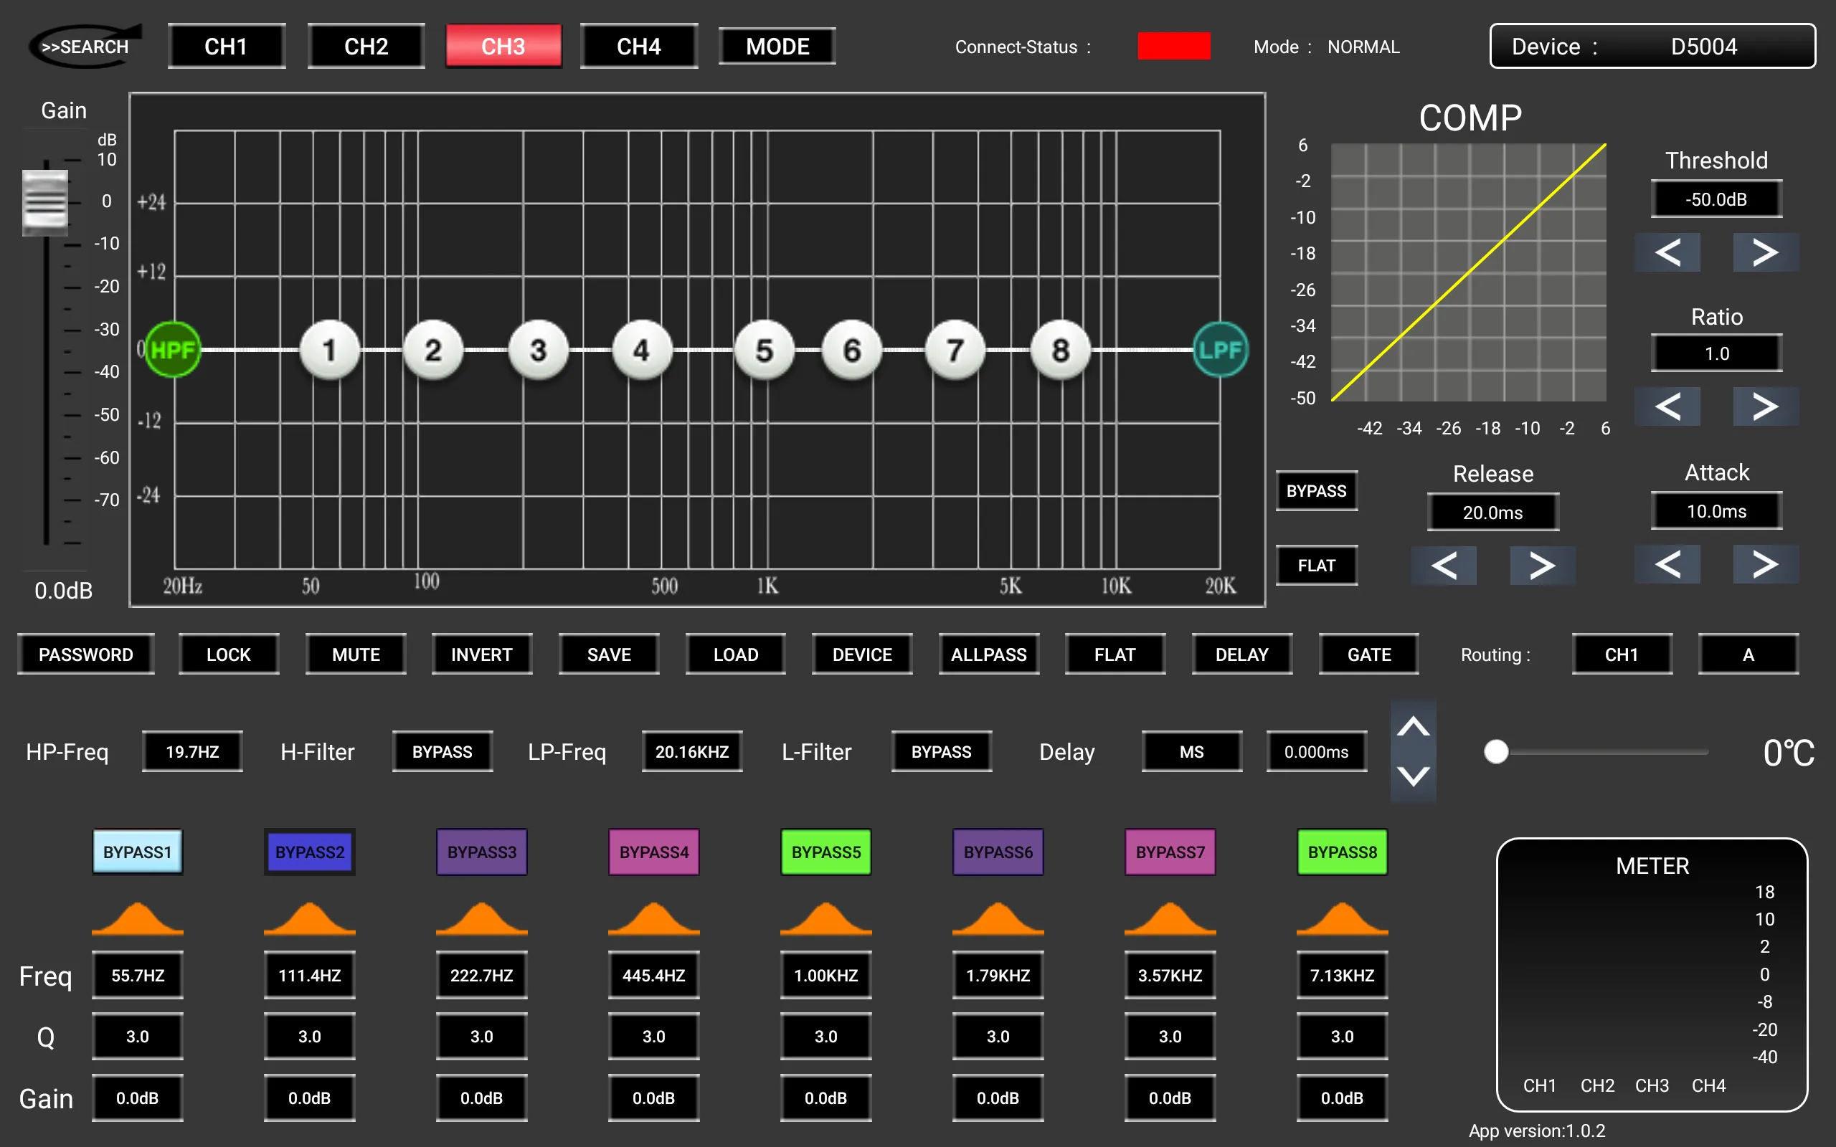Select EQ band node 2
The height and width of the screenshot is (1147, 1836).
pyautogui.click(x=433, y=351)
